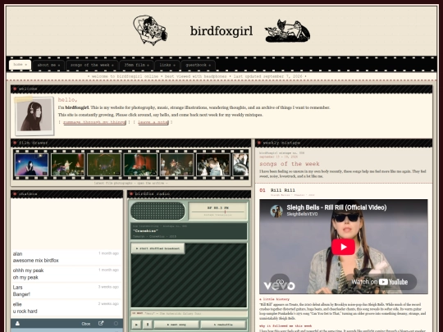Click the now playing track title on the radio
The height and width of the screenshot is (332, 443).
coord(145,230)
